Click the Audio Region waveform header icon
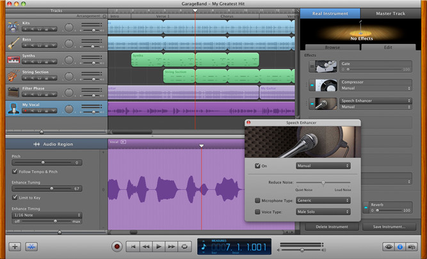This screenshot has height=259, width=427. pyautogui.click(x=36, y=144)
